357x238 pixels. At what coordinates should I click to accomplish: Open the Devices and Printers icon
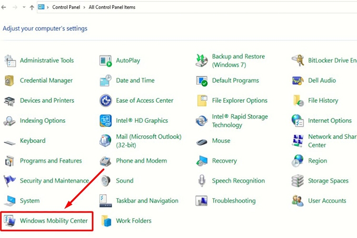click(10, 101)
